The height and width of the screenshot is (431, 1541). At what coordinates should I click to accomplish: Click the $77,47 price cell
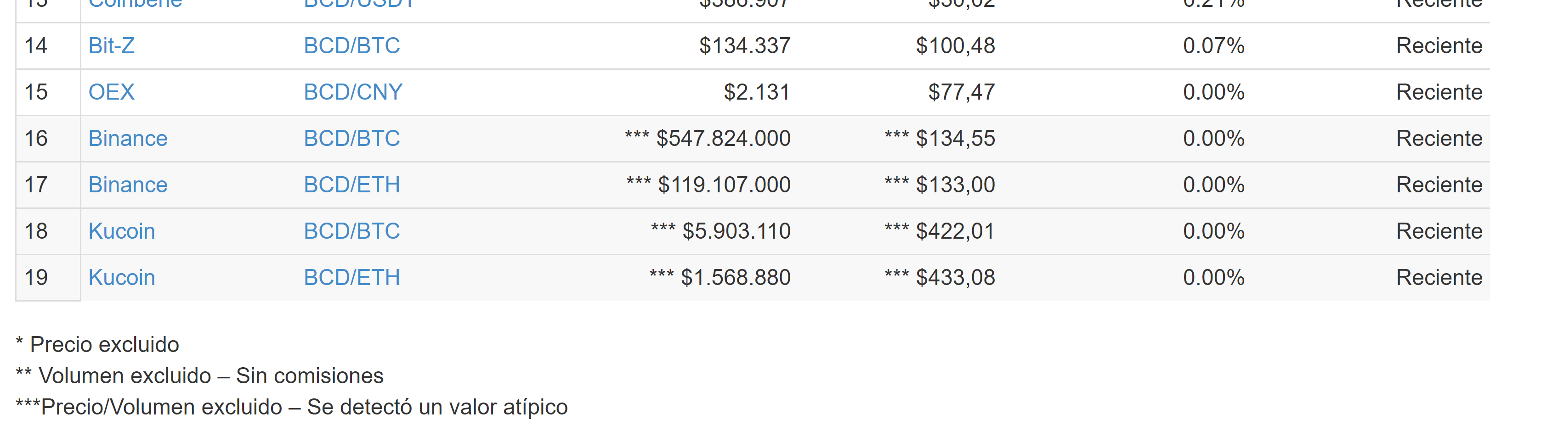[x=961, y=92]
